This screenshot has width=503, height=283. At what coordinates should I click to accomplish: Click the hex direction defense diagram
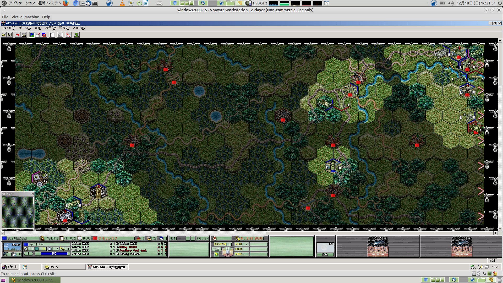pyautogui.click(x=228, y=252)
